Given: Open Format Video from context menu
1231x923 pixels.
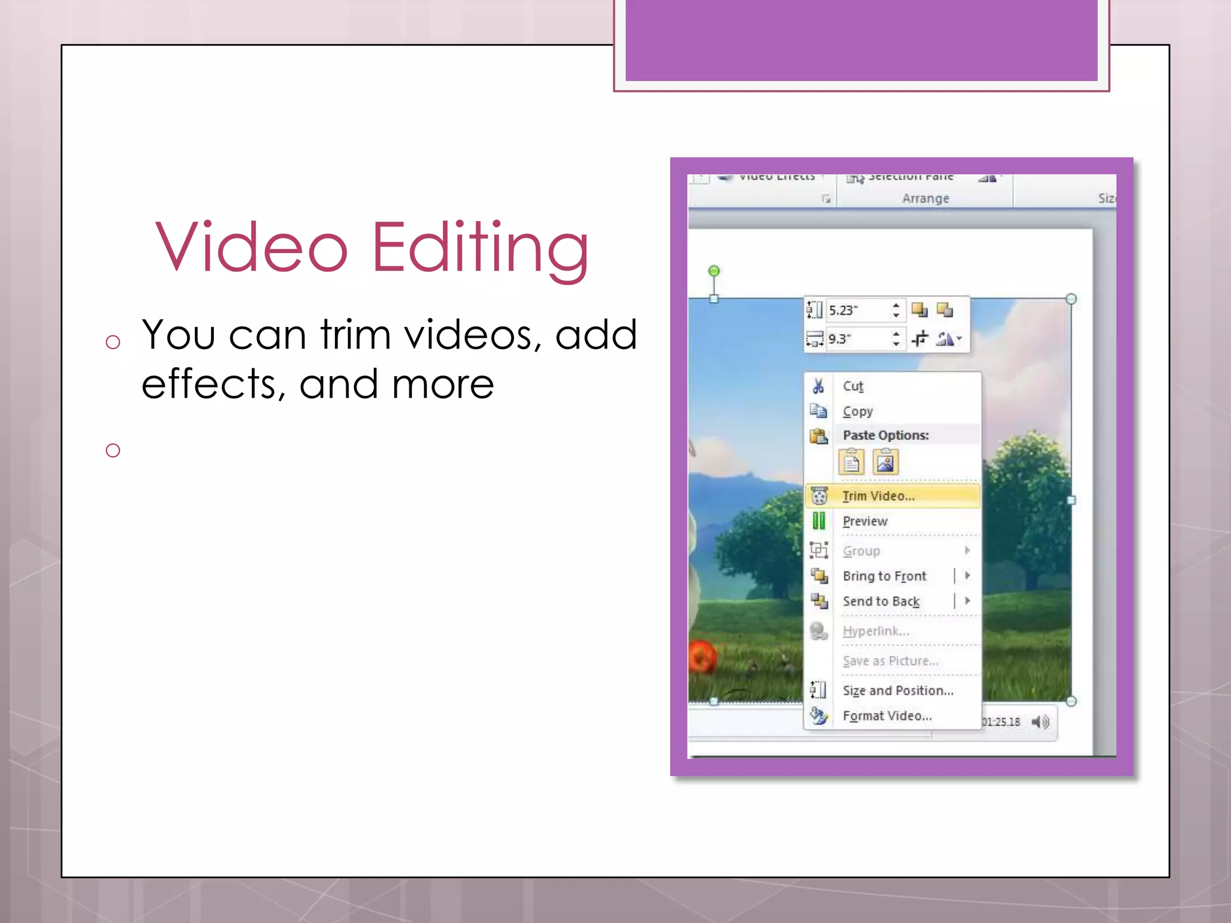Looking at the screenshot, I should coord(887,716).
